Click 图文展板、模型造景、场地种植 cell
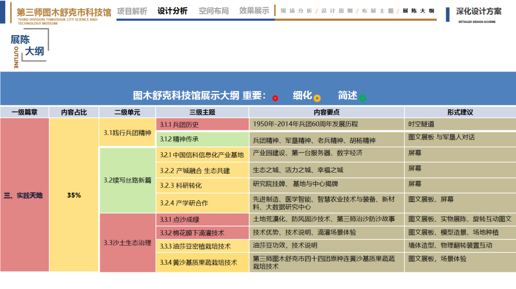 [460, 233]
